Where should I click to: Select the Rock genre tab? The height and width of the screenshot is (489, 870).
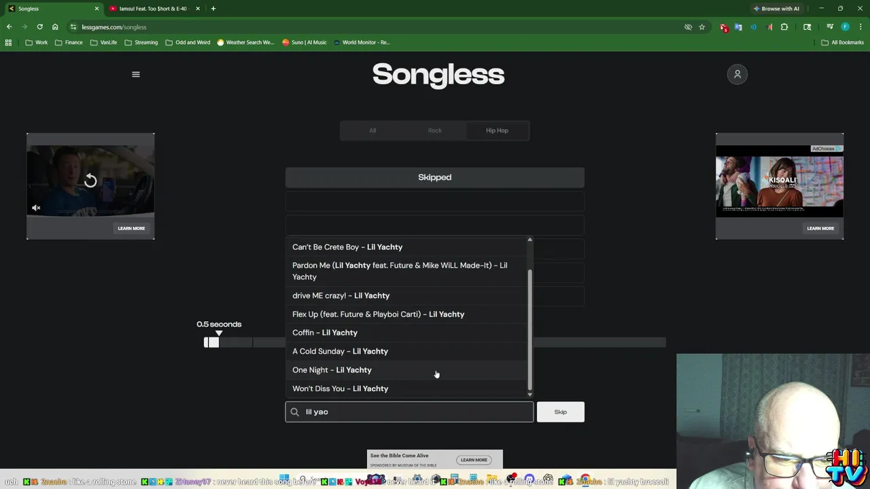coord(435,130)
